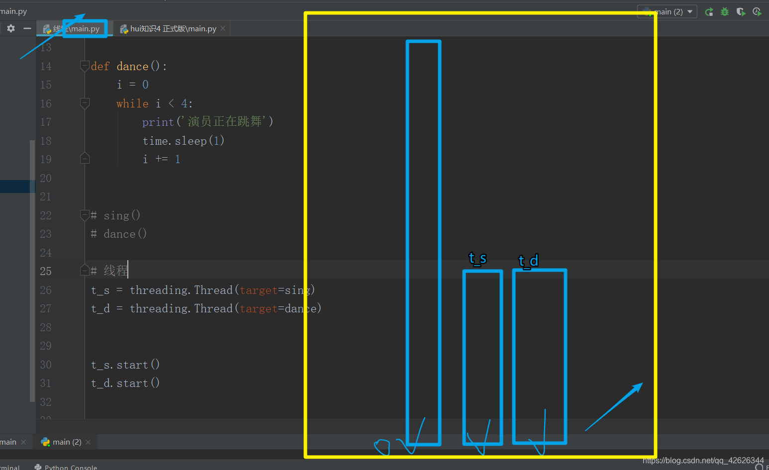
Task: Click on 't_d.start()' call
Action: click(x=125, y=383)
